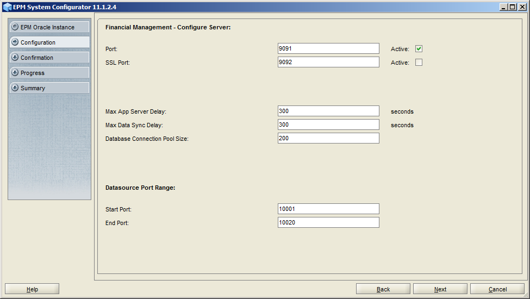
Task: Open Help for the configurator
Action: pyautogui.click(x=32, y=289)
